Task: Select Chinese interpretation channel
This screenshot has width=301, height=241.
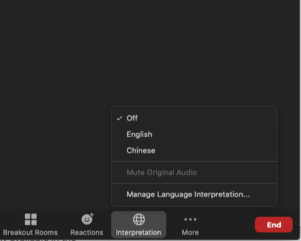Action: click(194, 151)
